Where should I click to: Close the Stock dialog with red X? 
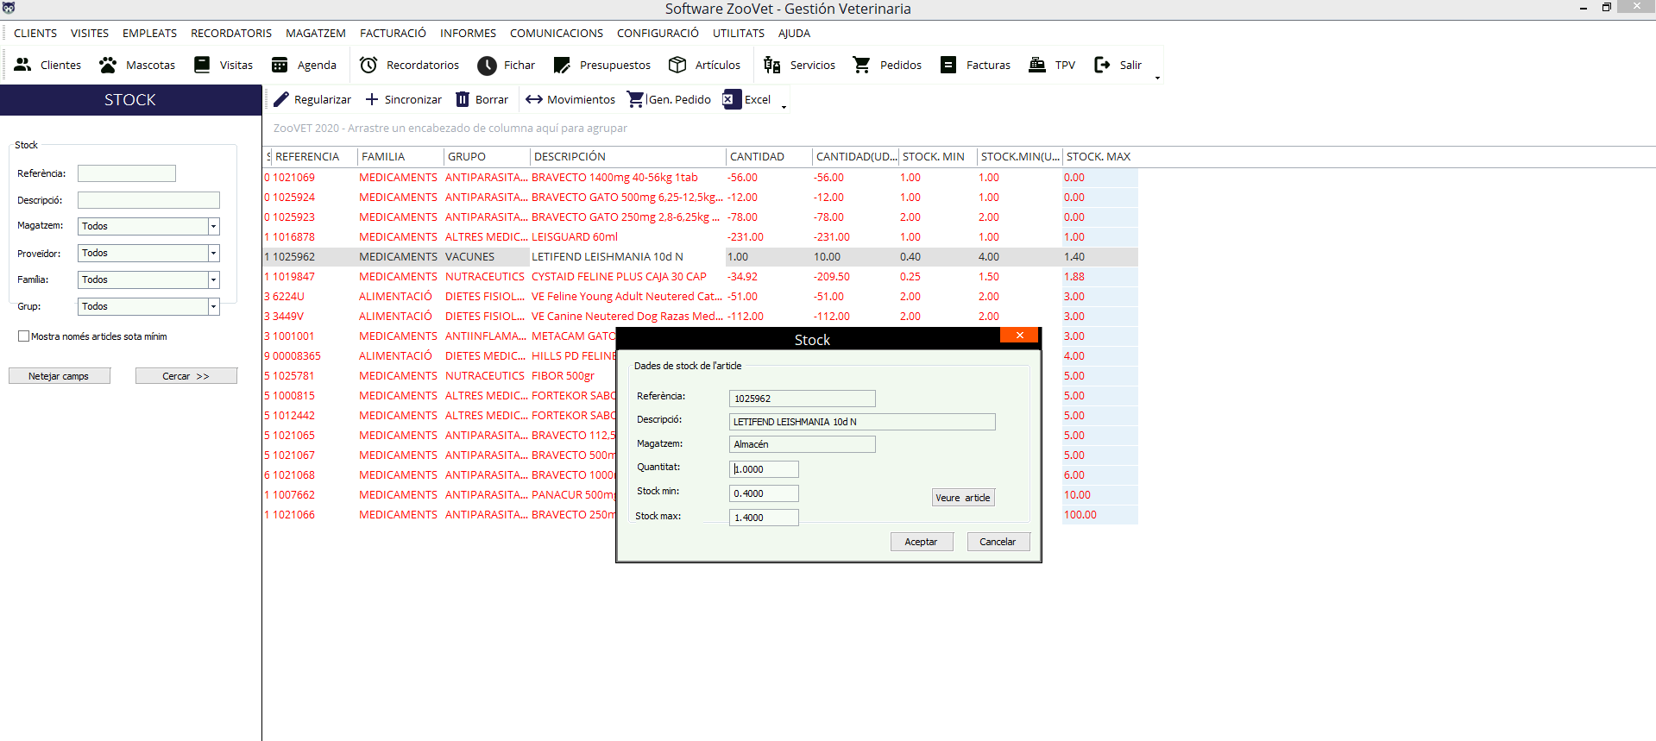(1020, 335)
